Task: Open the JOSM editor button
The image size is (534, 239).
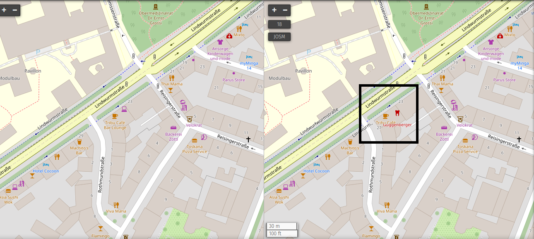Action: coord(279,37)
